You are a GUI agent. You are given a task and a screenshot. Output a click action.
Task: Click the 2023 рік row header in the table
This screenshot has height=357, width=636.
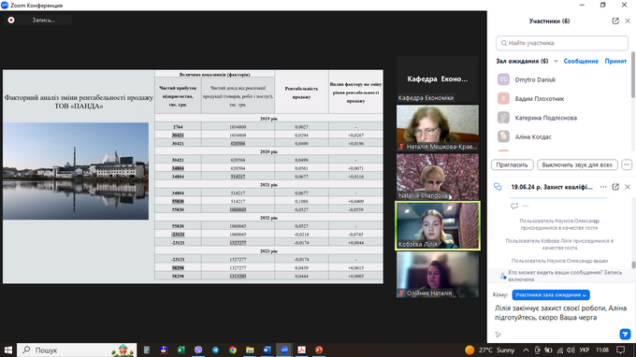pos(268,251)
